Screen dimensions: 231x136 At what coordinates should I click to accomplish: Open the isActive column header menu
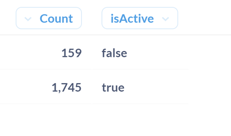pyautogui.click(x=140, y=18)
